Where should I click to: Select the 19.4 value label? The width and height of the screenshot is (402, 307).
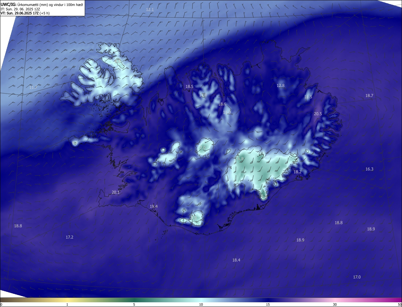tap(154, 207)
